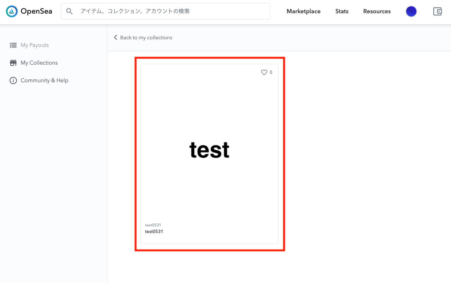Go back to my collections
The image size is (451, 283).
146,37
